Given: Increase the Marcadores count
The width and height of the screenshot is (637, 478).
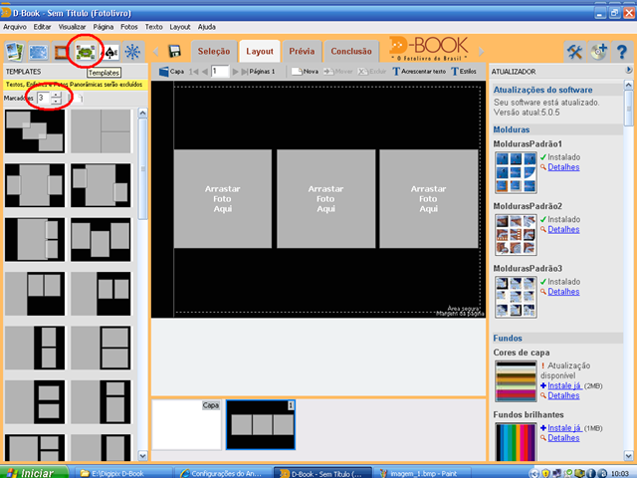Looking at the screenshot, I should (56, 96).
